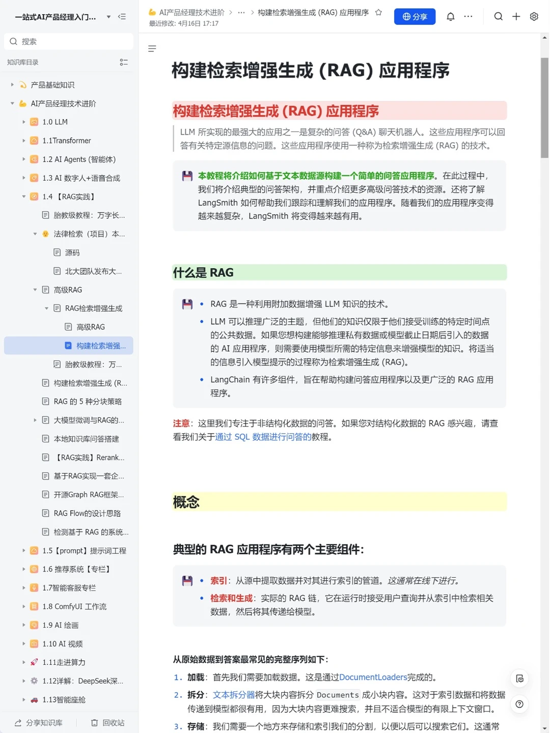The height and width of the screenshot is (733, 550).
Task: Click the scrollbar down arrow
Action: (x=545, y=728)
